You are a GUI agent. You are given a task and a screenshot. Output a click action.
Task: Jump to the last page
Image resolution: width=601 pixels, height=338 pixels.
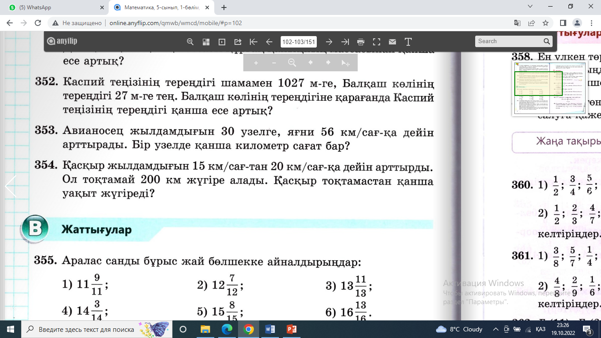click(345, 42)
